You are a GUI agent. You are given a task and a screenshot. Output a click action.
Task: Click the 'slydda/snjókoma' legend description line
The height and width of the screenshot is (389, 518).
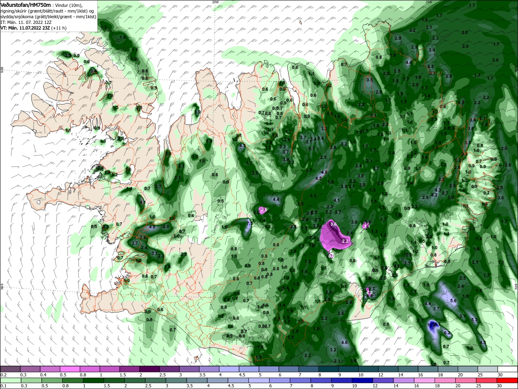(x=48, y=17)
